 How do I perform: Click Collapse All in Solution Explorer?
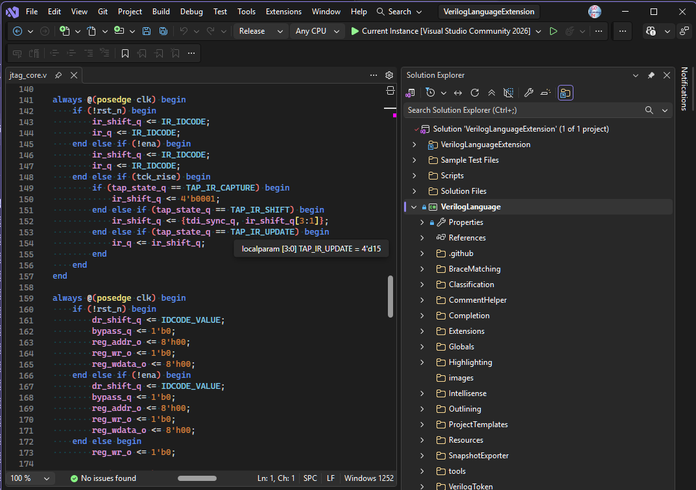coord(492,93)
